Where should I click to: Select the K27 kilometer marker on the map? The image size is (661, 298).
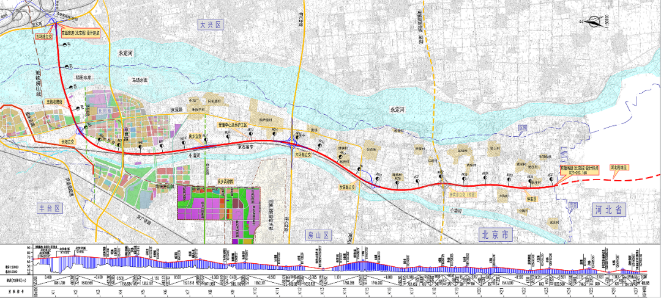551,176
